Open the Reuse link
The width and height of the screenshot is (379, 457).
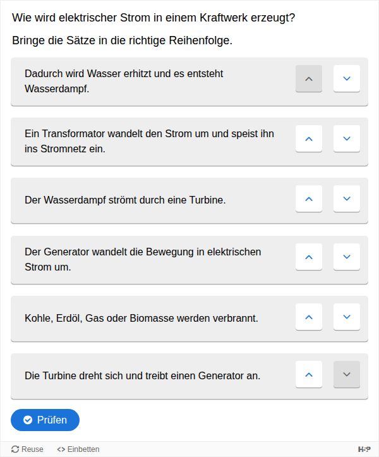pyautogui.click(x=27, y=449)
